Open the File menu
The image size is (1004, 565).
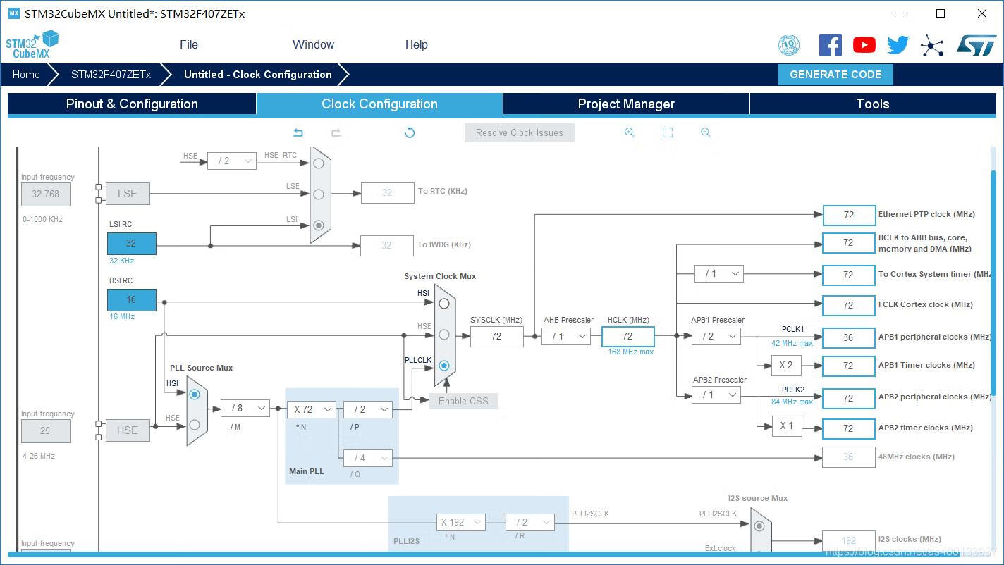pos(189,44)
